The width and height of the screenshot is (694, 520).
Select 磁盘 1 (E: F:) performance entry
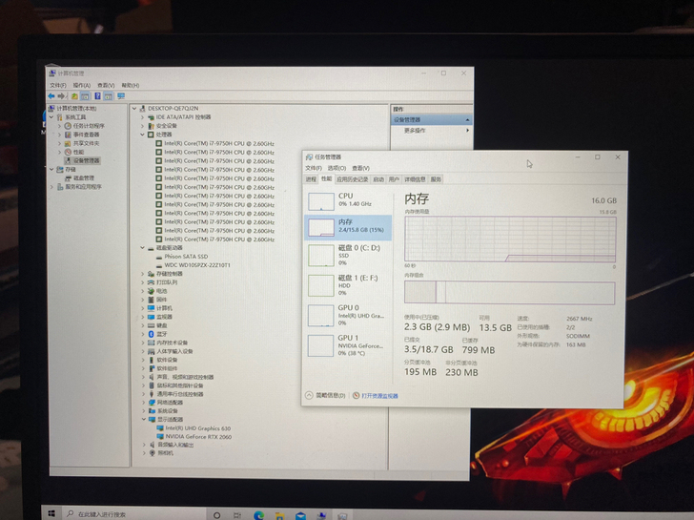[x=348, y=285]
